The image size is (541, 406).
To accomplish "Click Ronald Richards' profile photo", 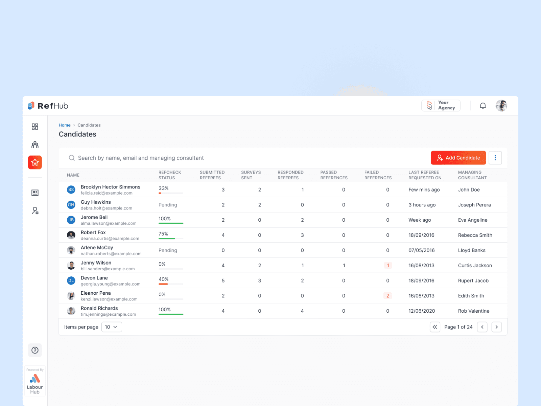I will [71, 311].
